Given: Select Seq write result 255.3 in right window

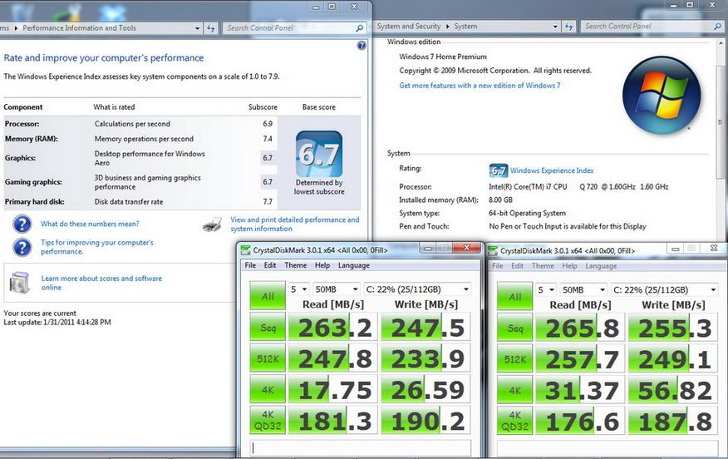Looking at the screenshot, I should pyautogui.click(x=673, y=328).
